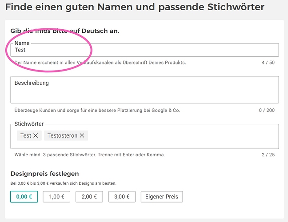Set the design price to 2,00 €

point(89,197)
